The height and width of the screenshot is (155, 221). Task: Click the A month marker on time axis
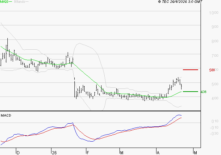pyautogui.click(x=158, y=153)
